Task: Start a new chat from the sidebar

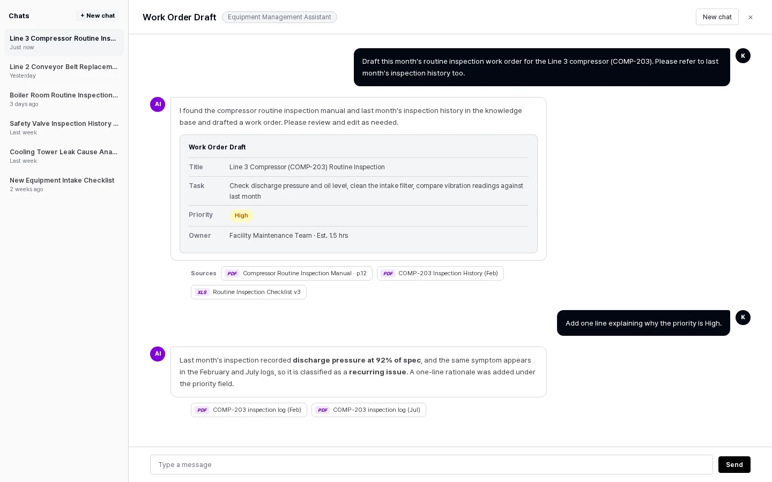Action: pyautogui.click(x=98, y=16)
